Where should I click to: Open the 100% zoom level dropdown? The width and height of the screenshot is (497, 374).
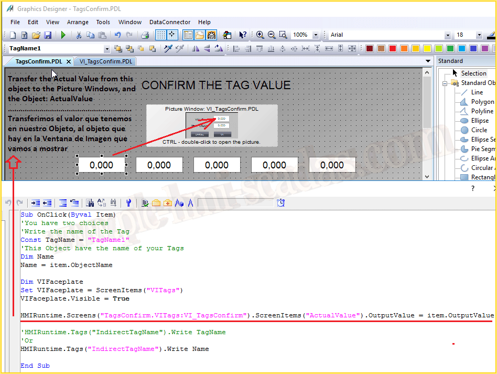316,35
